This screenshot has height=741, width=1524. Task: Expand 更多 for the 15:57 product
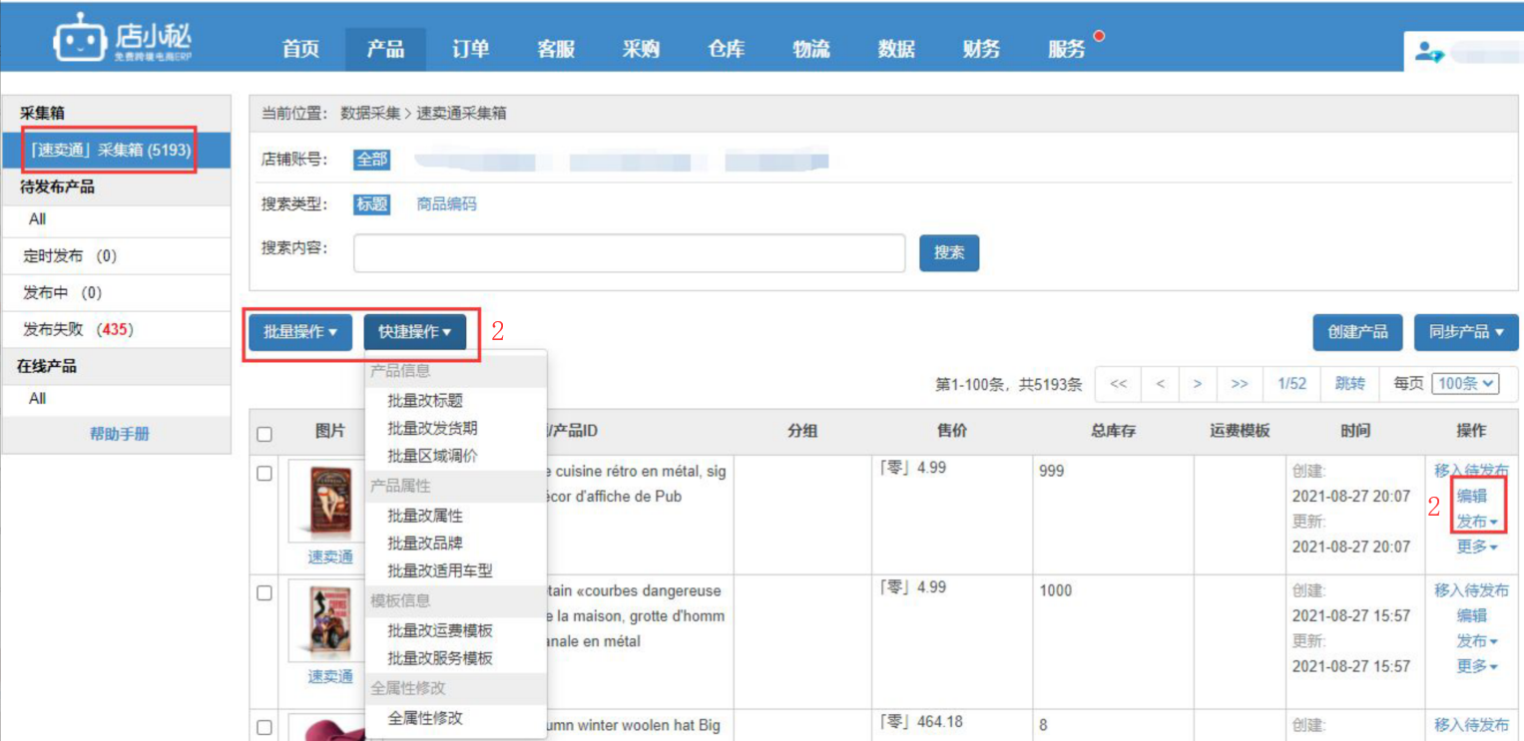click(x=1477, y=666)
